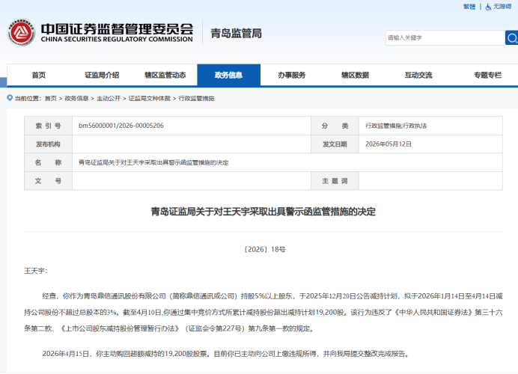
Task: Click the 分类 label cell
Action: (x=335, y=126)
